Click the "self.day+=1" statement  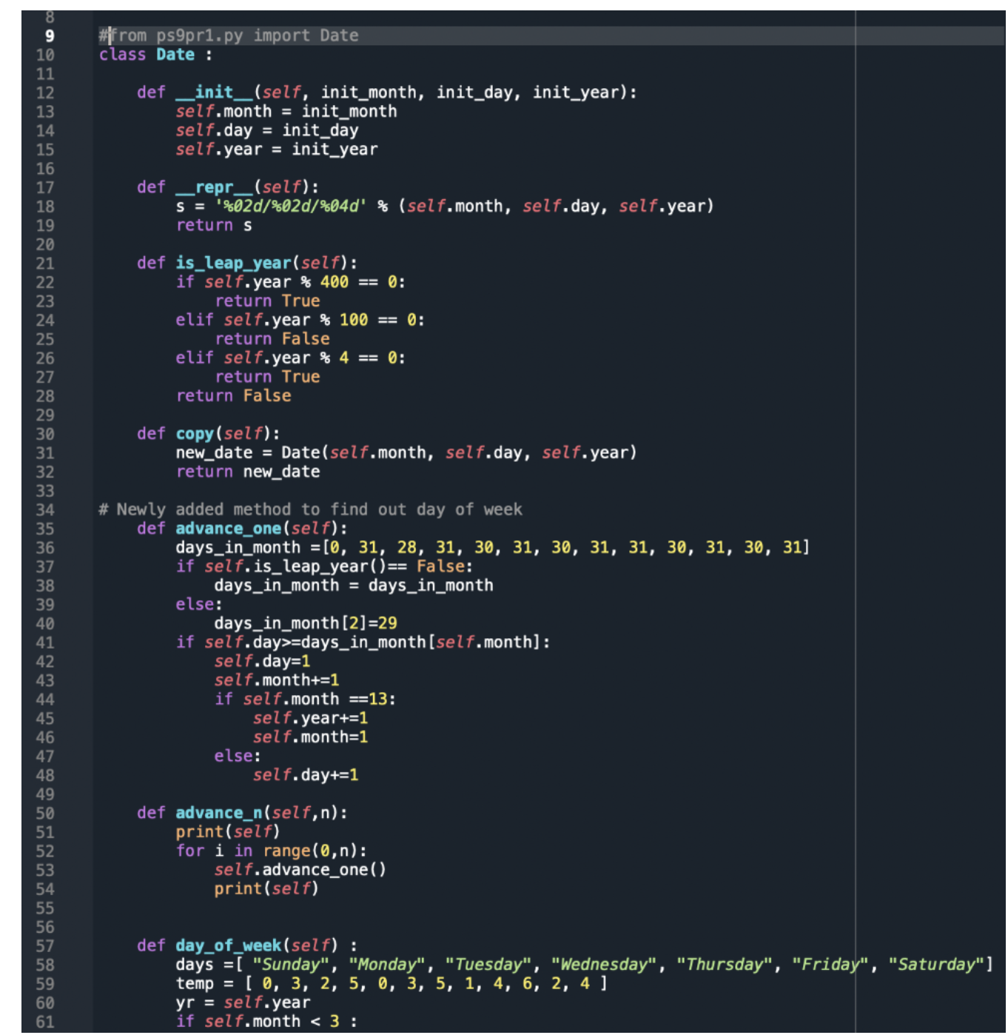pyautogui.click(x=306, y=775)
